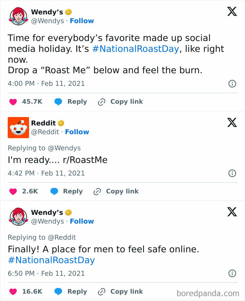Image resolution: width=245 pixels, height=301 pixels.
Task: Click Reddit's profile avatar
Action: [18, 128]
